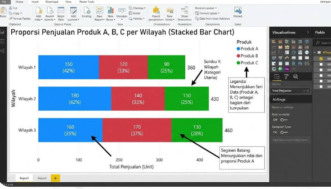Open the Power Tools ribbon tab
Image resolution: width=331 pixels, height=189 pixels.
(86, 2)
